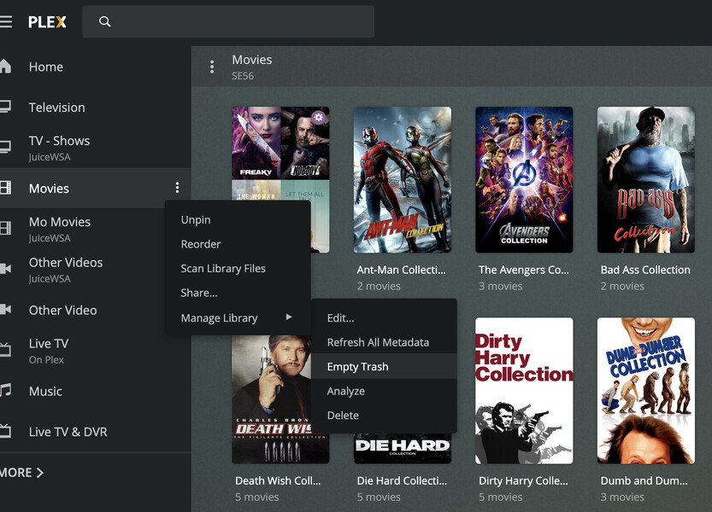Click first collection poster with Freaky
This screenshot has width=712, height=512.
280,154
